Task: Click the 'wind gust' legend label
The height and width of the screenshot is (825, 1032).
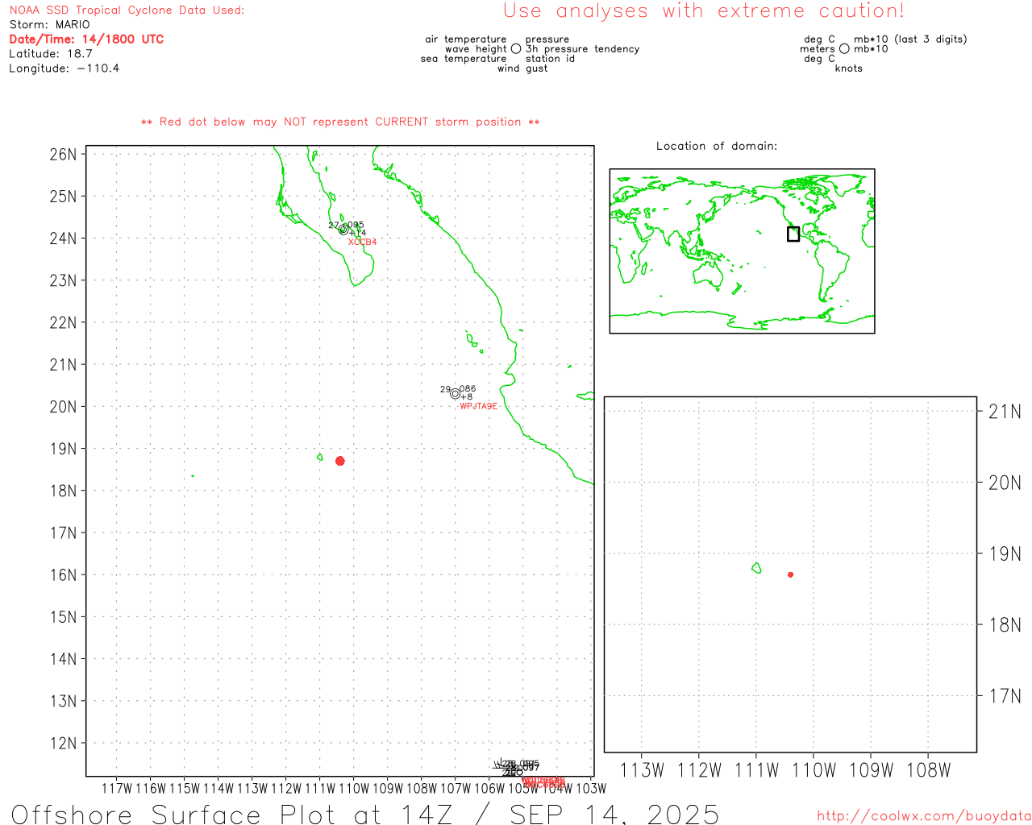Action: point(522,68)
